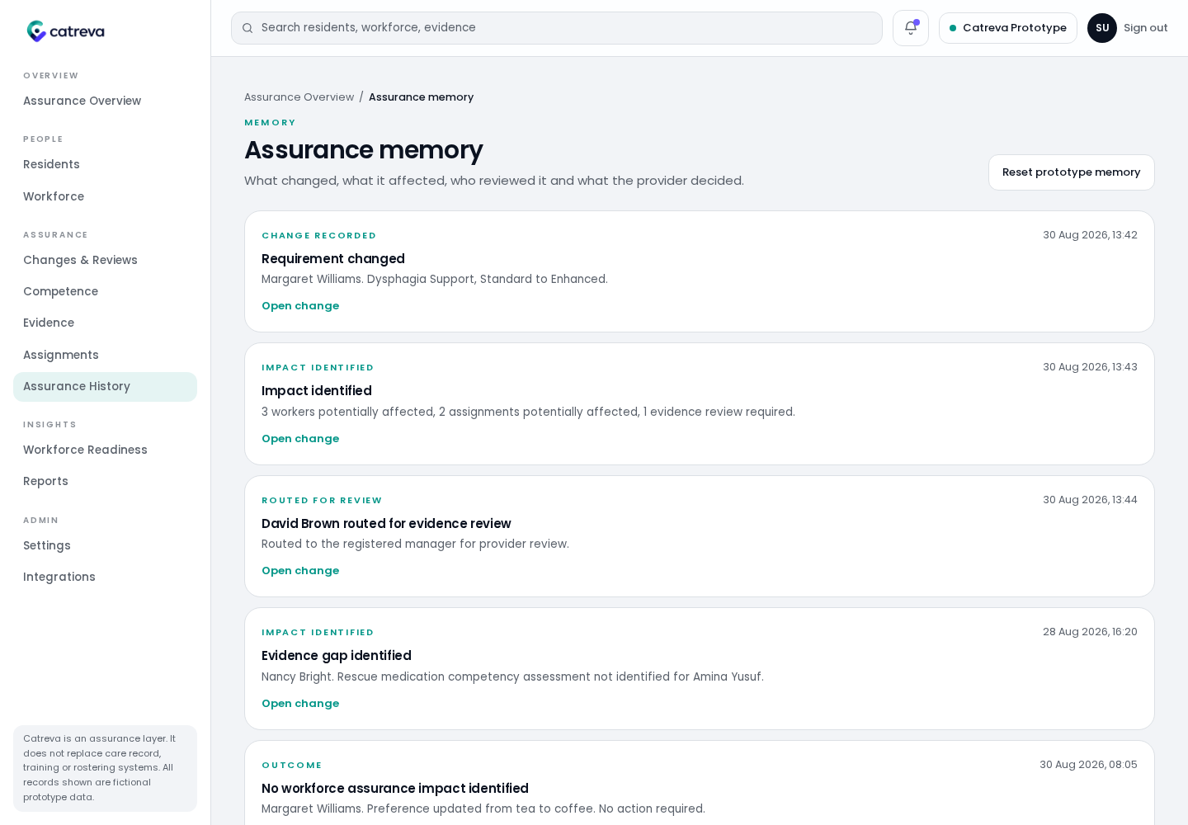Open Workforce page
The image size is (1188, 825).
click(105, 196)
